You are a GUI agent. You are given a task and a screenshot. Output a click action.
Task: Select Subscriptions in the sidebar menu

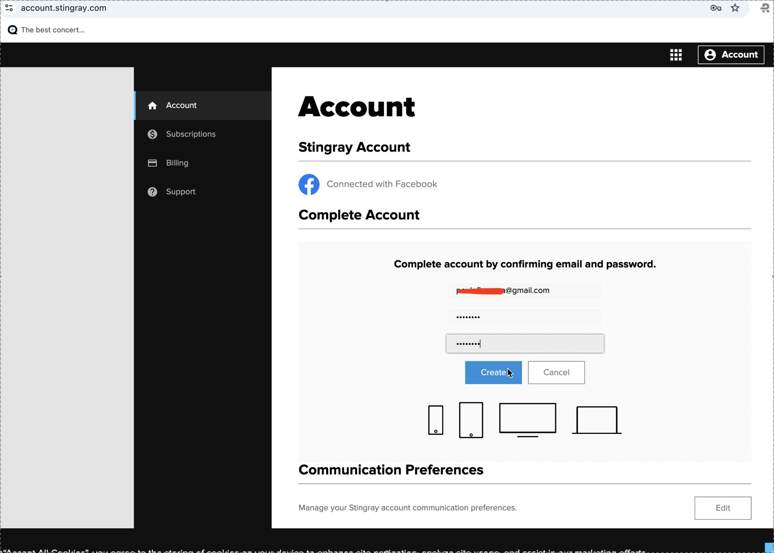(x=191, y=134)
